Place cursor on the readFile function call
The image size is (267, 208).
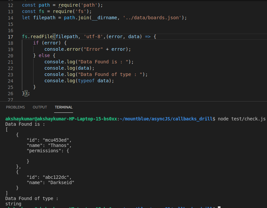point(42,36)
